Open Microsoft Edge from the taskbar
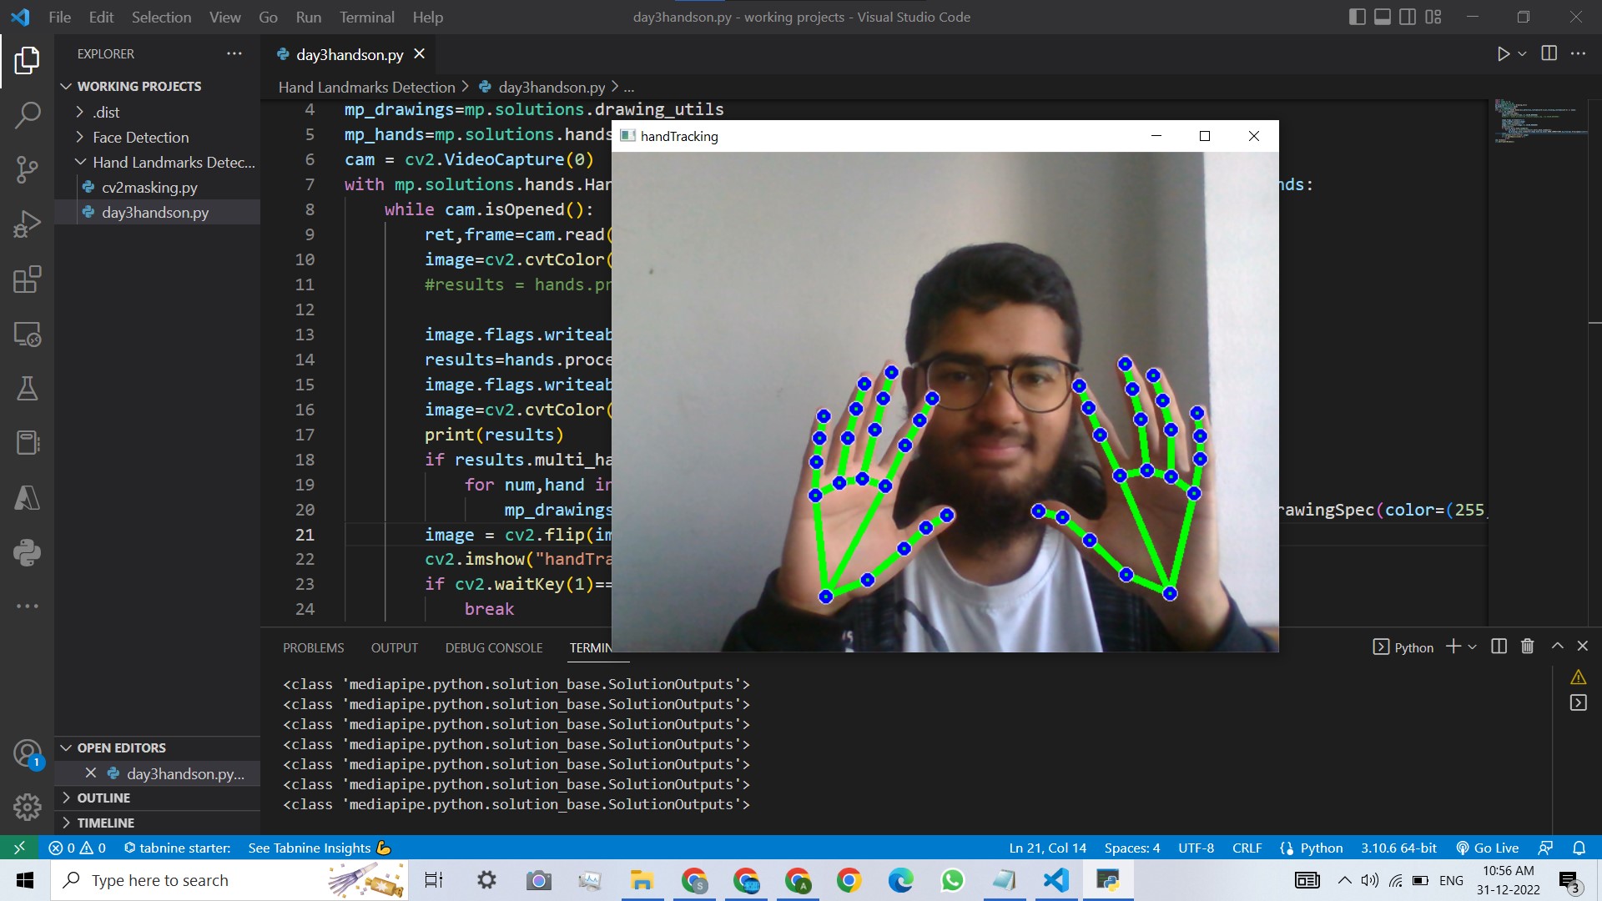 click(x=900, y=880)
